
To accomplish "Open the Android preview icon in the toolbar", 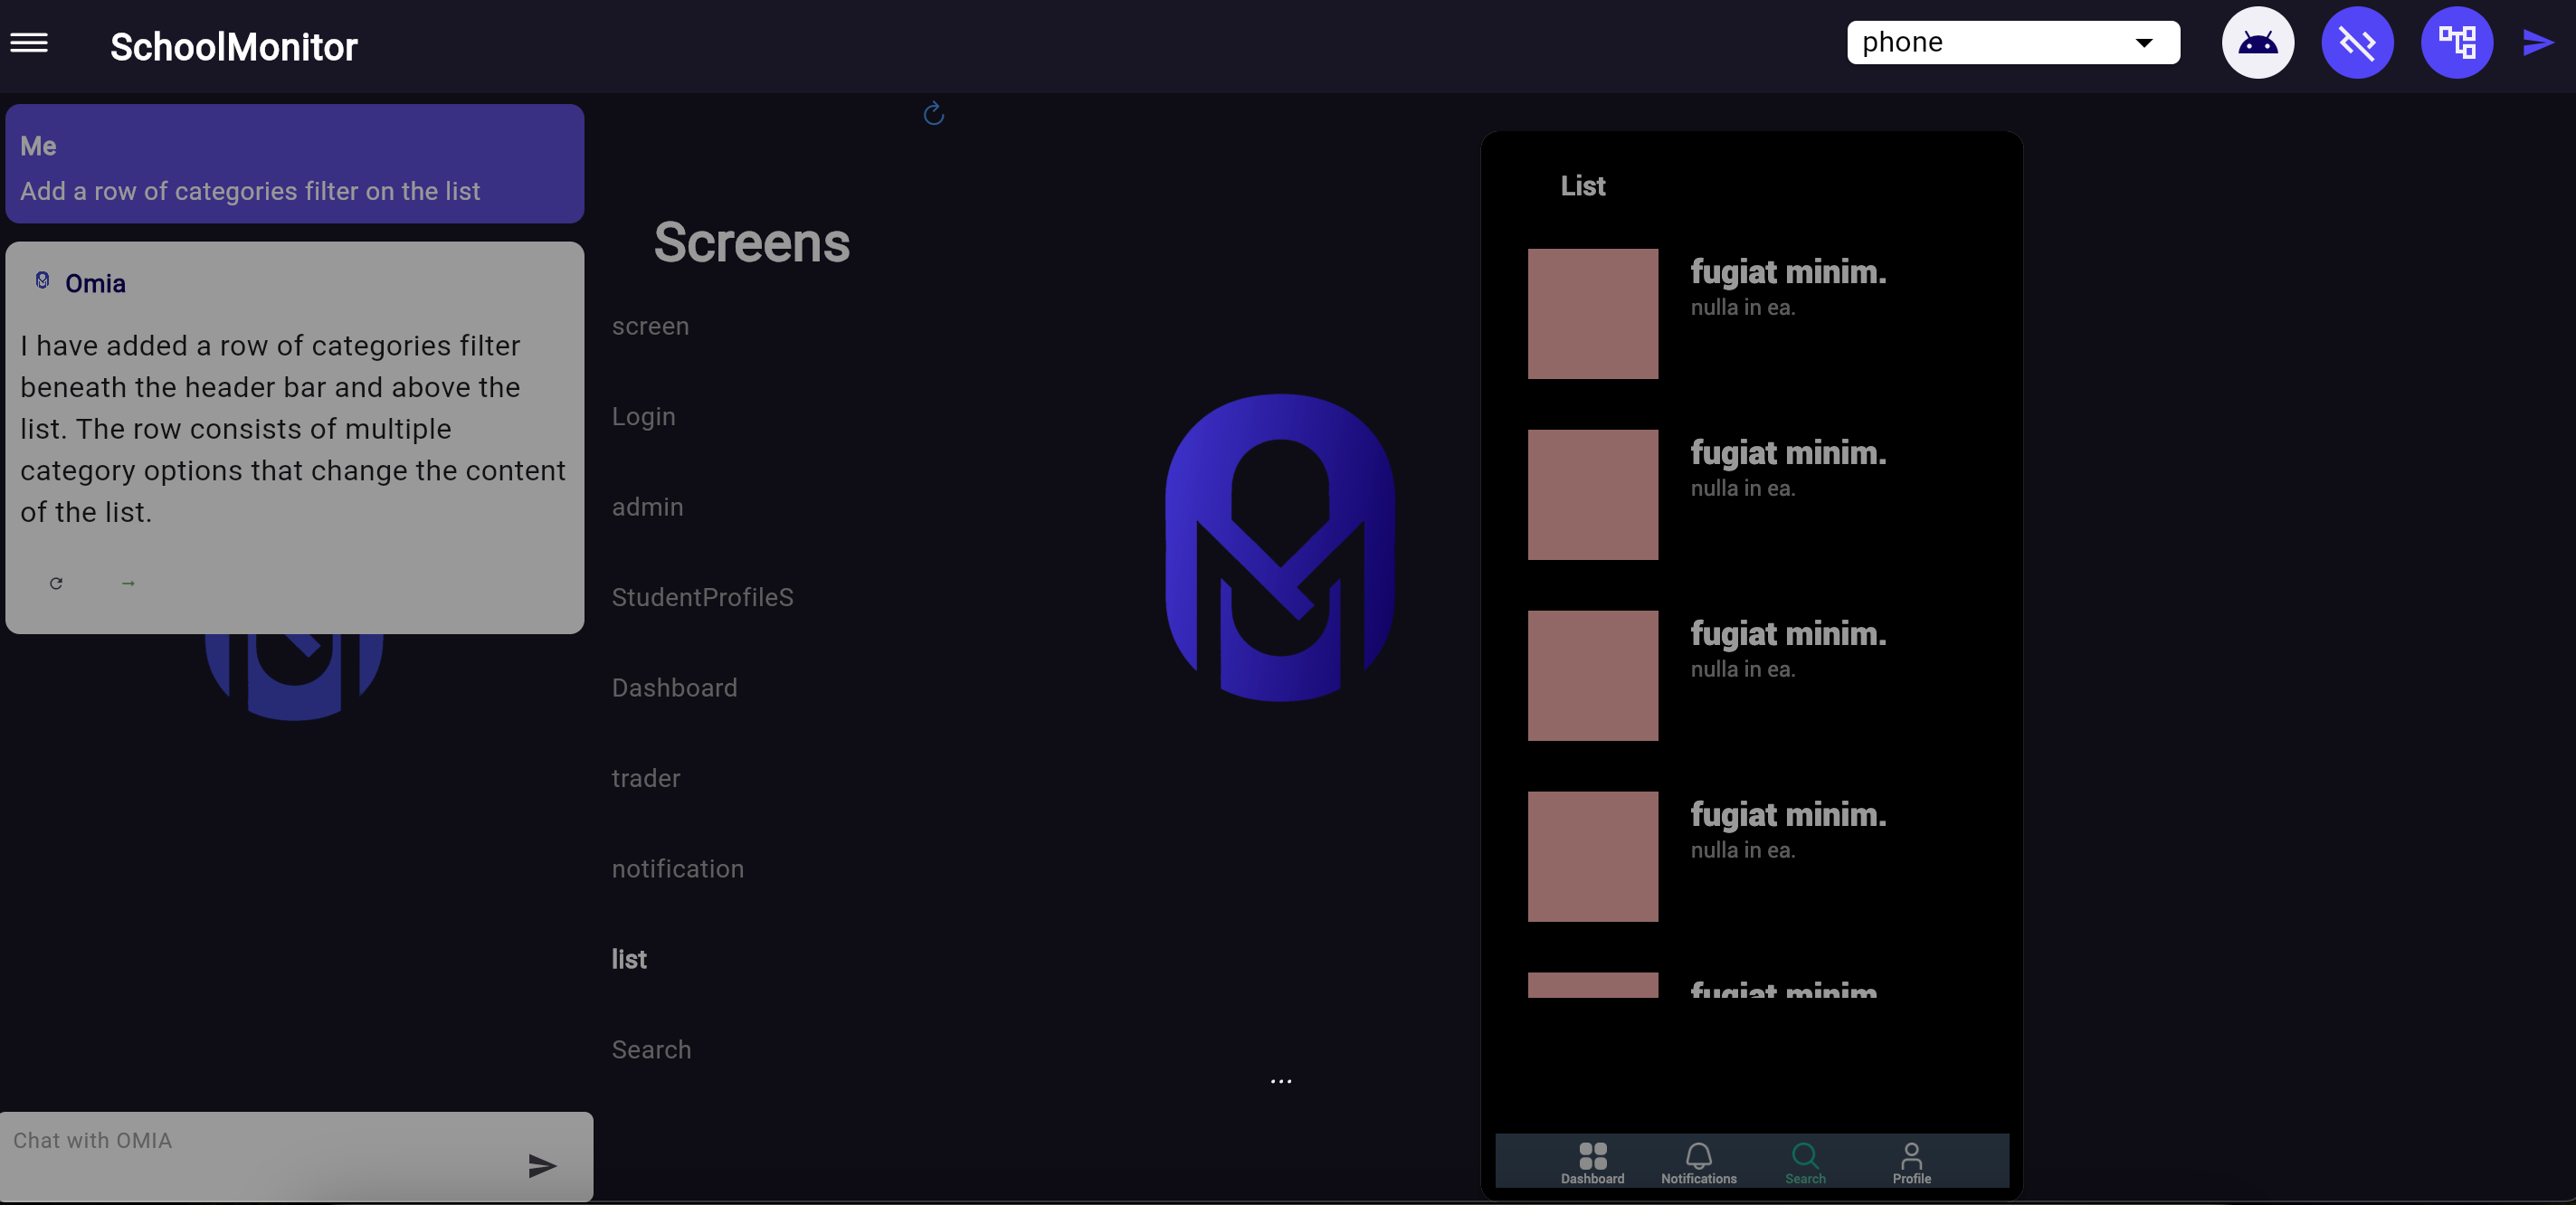I will (x=2258, y=42).
